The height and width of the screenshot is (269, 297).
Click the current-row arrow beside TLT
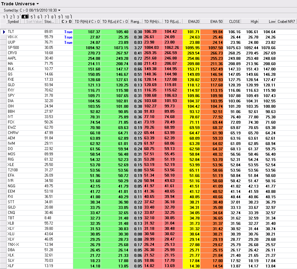(3, 32)
